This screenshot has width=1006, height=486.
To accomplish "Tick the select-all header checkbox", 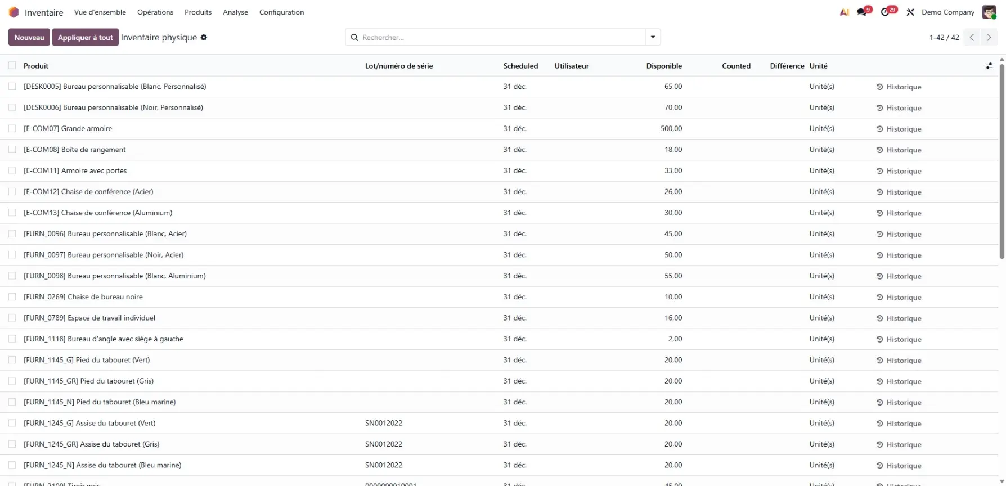I will pos(12,66).
